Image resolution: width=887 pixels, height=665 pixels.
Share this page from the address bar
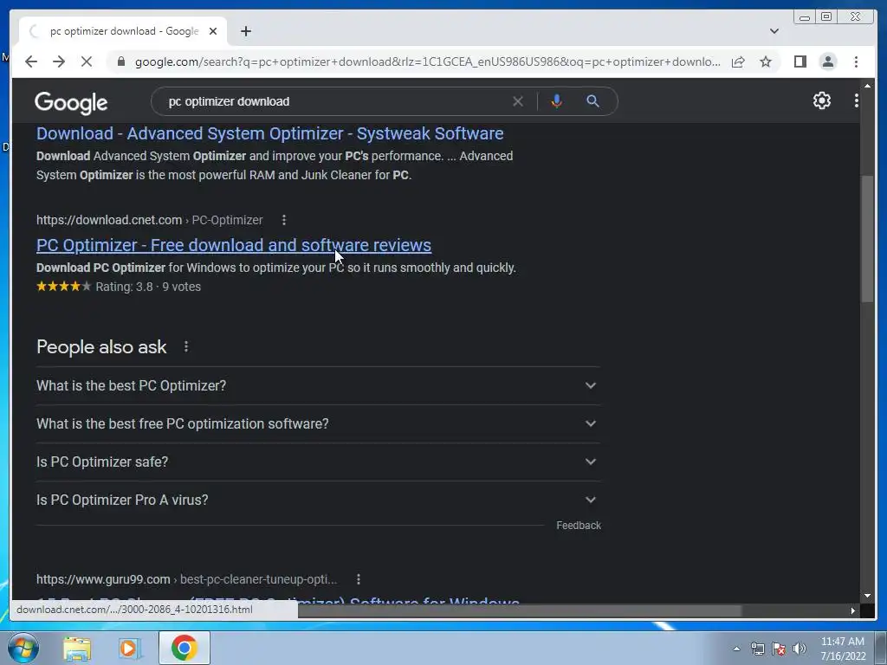738,61
